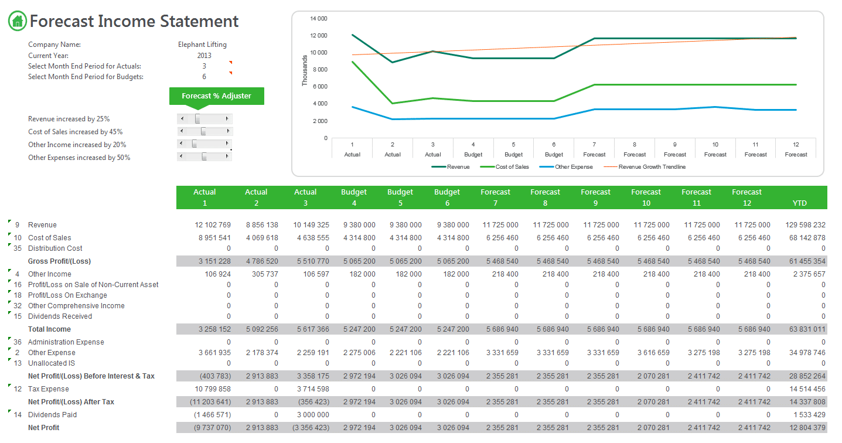
Task: Select the Budget 4 column header
Action: (354, 197)
